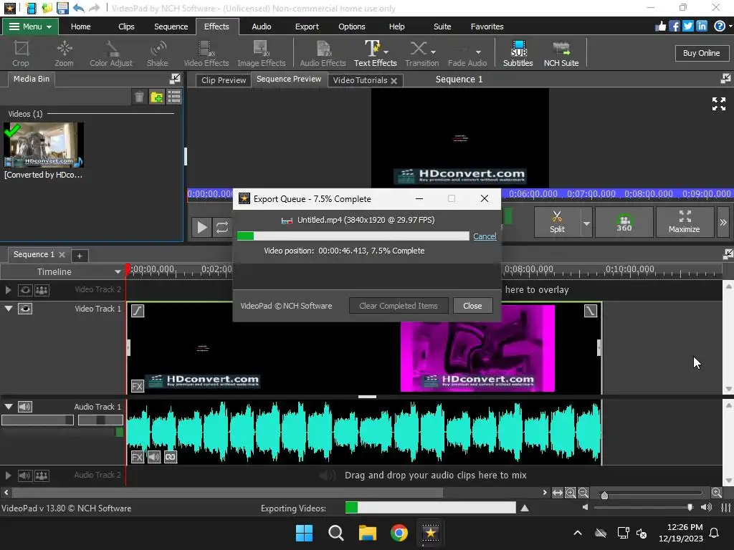This screenshot has height=550, width=734.
Task: Expand Video Track 2
Action: 8,290
